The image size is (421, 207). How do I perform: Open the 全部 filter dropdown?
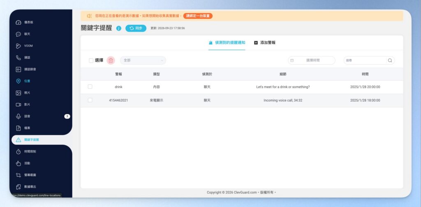(143, 60)
